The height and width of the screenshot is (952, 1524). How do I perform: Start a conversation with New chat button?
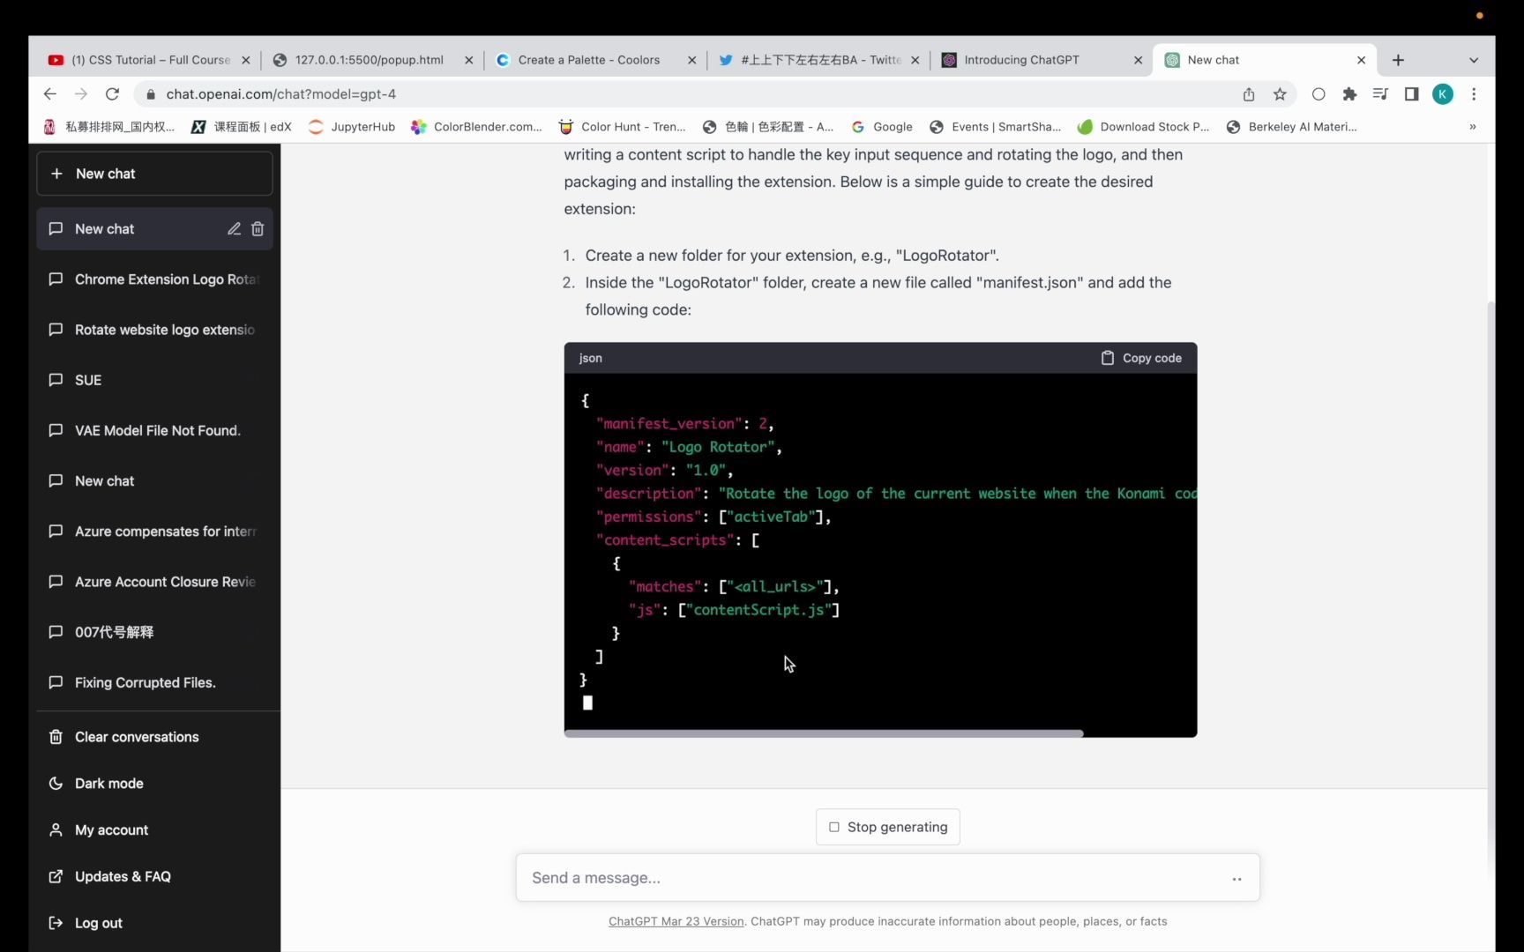pyautogui.click(x=154, y=174)
